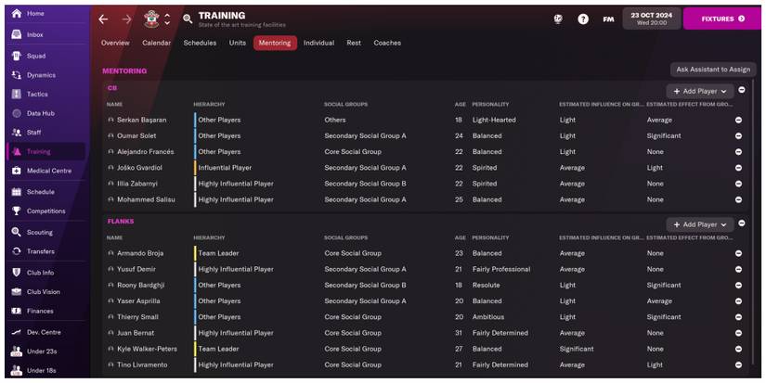Open the help question mark icon

pos(583,19)
